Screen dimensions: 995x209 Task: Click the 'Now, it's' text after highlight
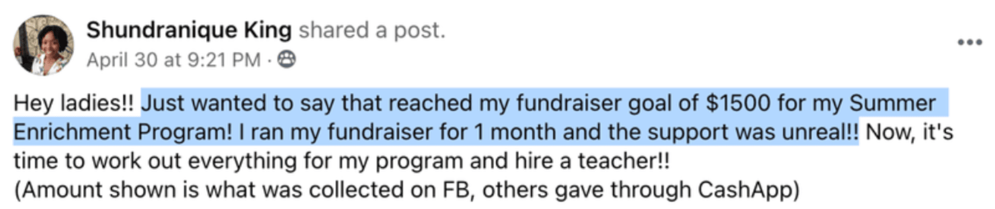(909, 133)
